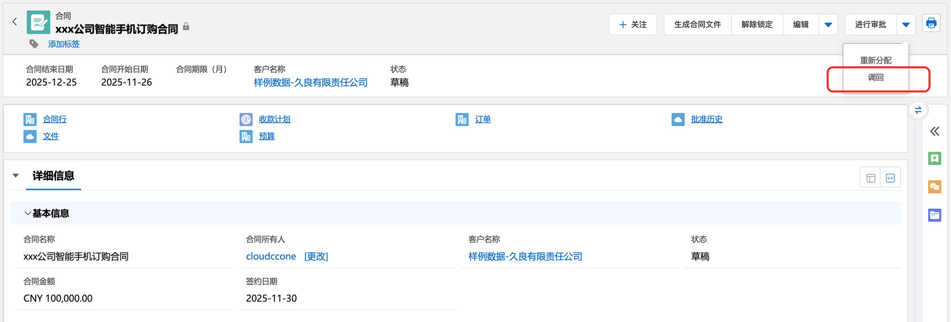Screen dimensions: 951x322
Task: Open dropdown arrow next to 编辑
Action: tap(828, 25)
